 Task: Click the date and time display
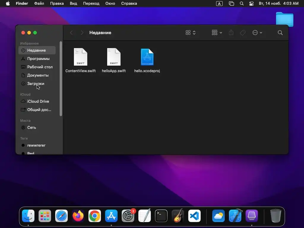point(278,4)
